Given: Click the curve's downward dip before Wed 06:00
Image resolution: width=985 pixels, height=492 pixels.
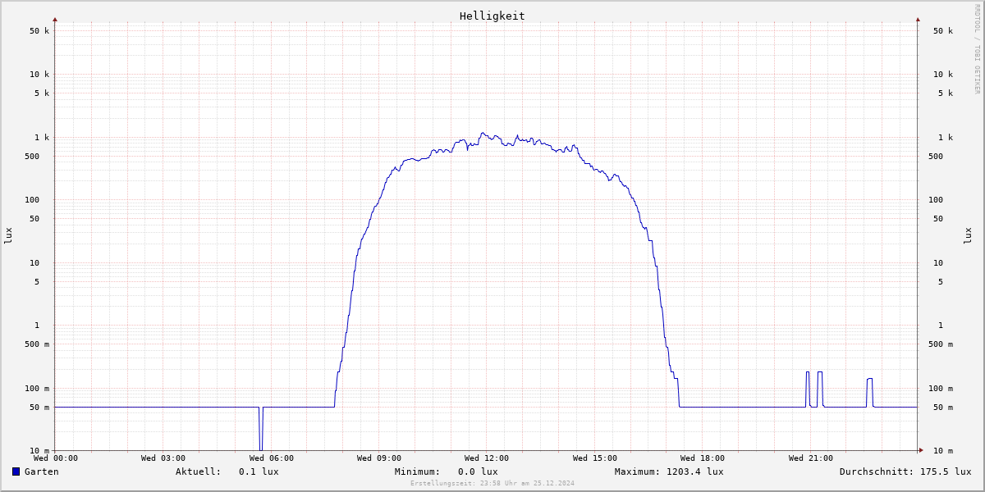Looking at the screenshot, I should pyautogui.click(x=261, y=429).
